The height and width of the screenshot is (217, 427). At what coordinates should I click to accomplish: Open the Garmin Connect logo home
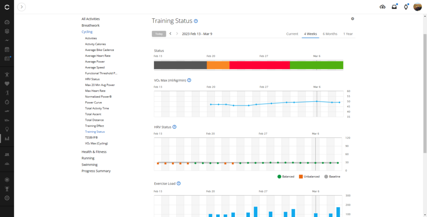(7, 7)
